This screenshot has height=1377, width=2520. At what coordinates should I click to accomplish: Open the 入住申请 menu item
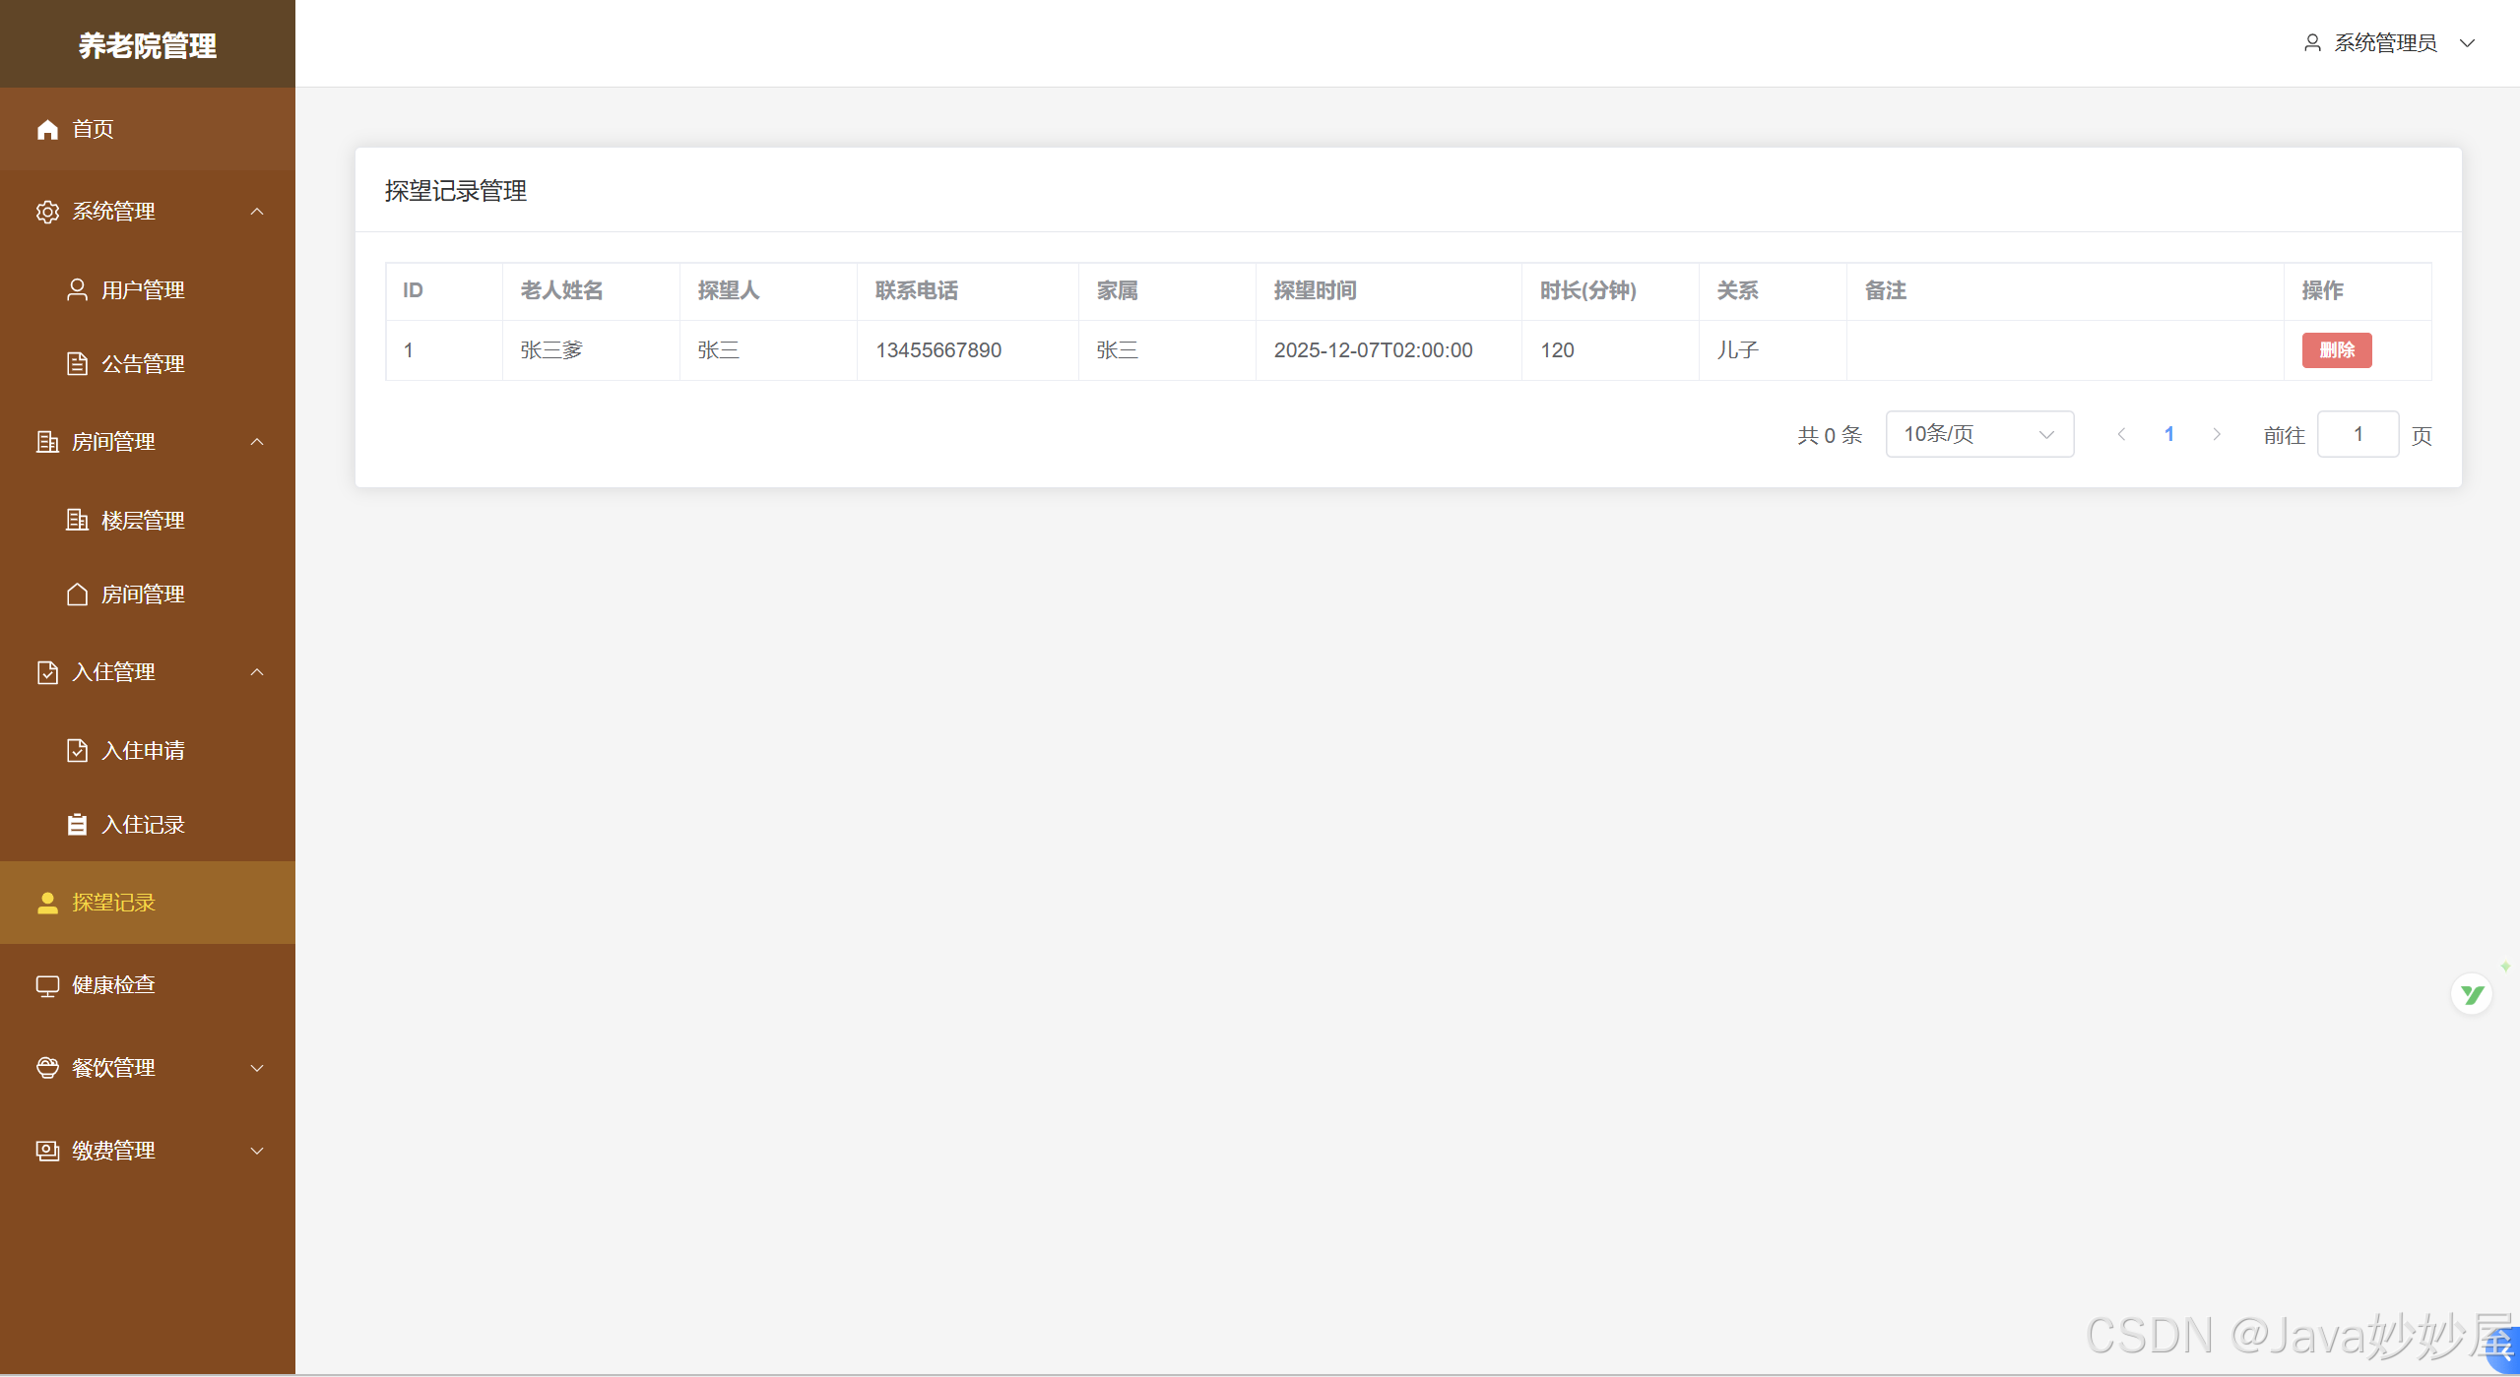pos(143,751)
